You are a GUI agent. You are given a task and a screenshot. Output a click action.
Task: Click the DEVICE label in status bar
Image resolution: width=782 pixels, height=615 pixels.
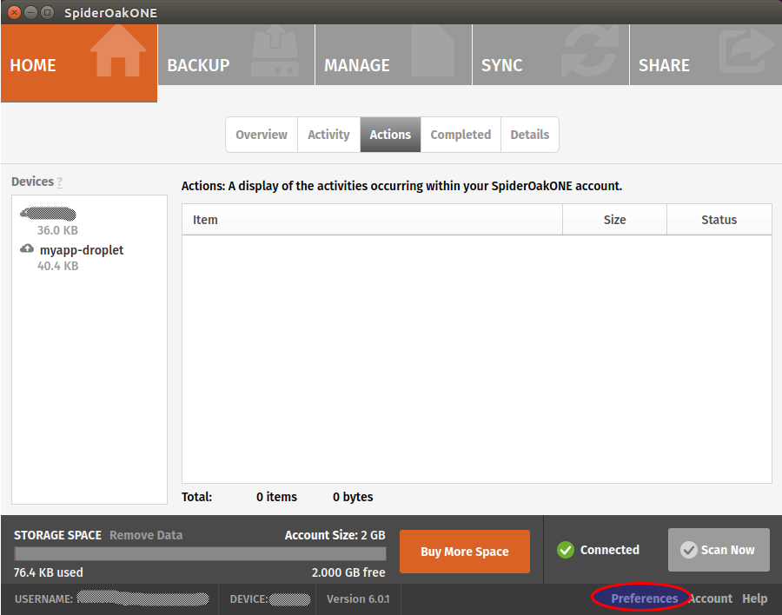click(x=249, y=599)
